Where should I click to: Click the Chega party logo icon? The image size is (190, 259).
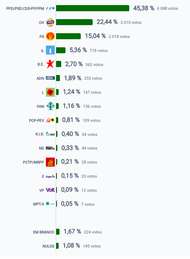click(50, 23)
